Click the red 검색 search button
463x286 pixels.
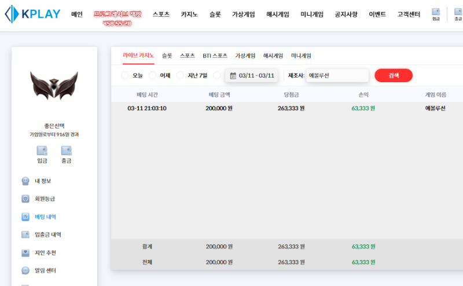tap(394, 75)
